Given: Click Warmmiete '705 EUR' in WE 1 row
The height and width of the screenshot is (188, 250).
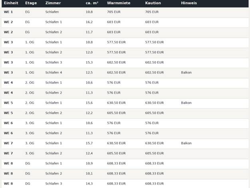Looking at the screenshot, I should (x=114, y=12).
